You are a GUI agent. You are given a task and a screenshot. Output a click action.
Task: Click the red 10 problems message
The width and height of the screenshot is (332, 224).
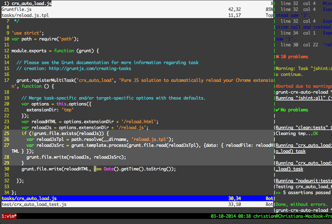pos(292,57)
